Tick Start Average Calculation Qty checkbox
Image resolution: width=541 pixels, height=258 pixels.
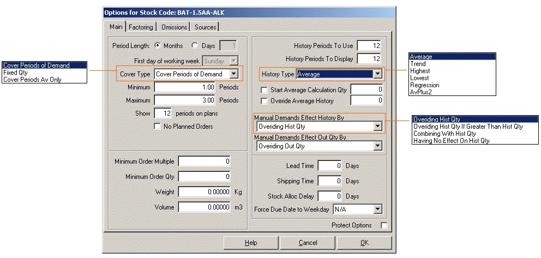pos(265,89)
